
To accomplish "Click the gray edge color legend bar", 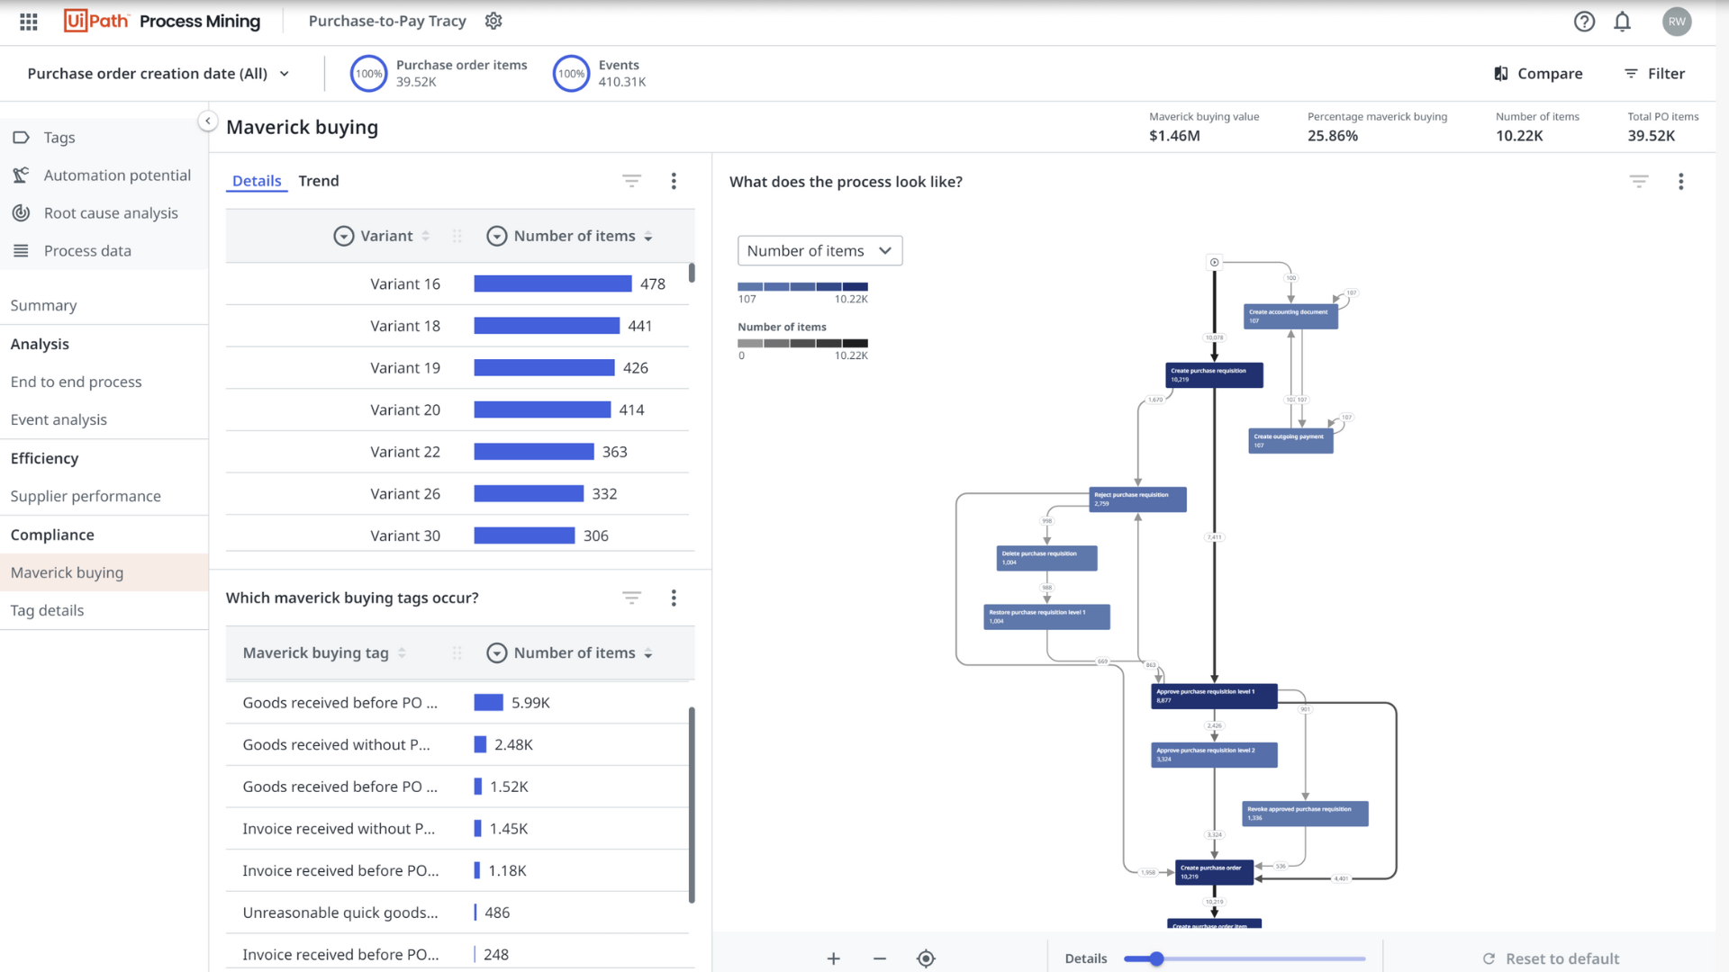I will pyautogui.click(x=802, y=344).
